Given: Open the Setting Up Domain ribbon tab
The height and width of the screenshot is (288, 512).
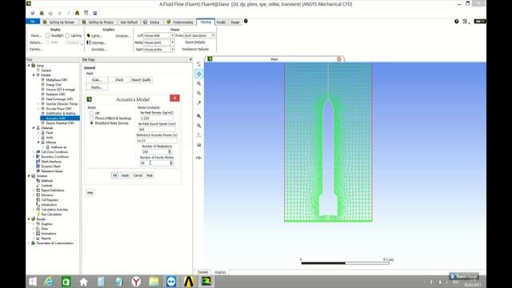Looking at the screenshot, I should (x=59, y=22).
